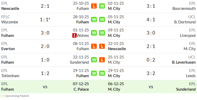Click the W badge for Fulham vs Wolves
The height and width of the screenshot is (100, 197).
[x=94, y=33]
